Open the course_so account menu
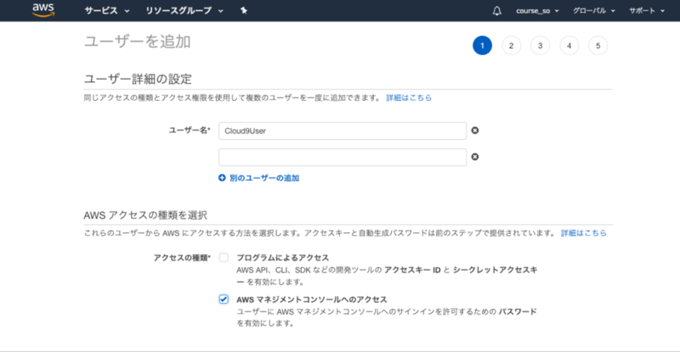 [x=537, y=11]
